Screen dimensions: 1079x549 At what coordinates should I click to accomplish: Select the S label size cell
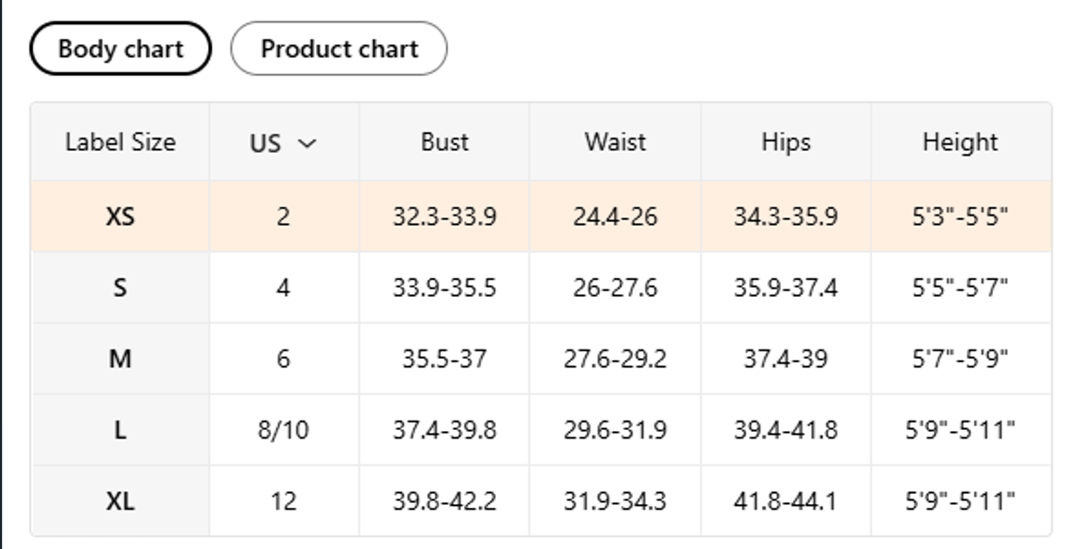(120, 288)
